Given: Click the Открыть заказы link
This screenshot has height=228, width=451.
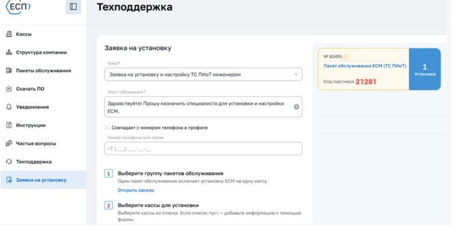Looking at the screenshot, I should coord(136,190).
